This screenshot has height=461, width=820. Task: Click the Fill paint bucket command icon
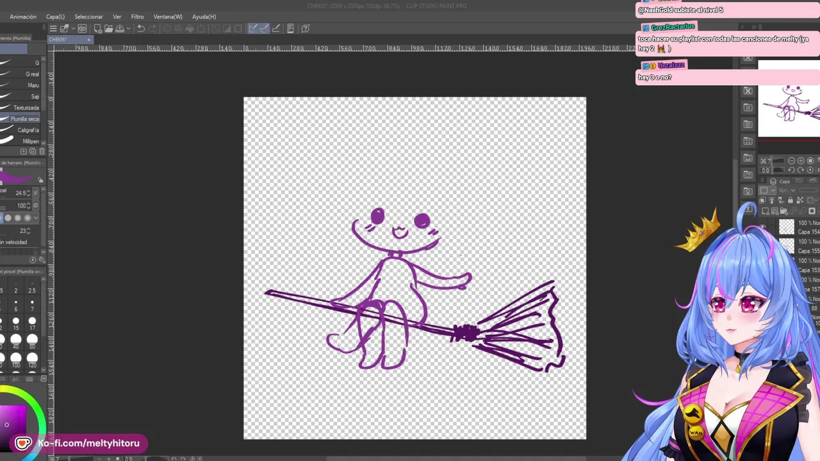pyautogui.click(x=190, y=28)
